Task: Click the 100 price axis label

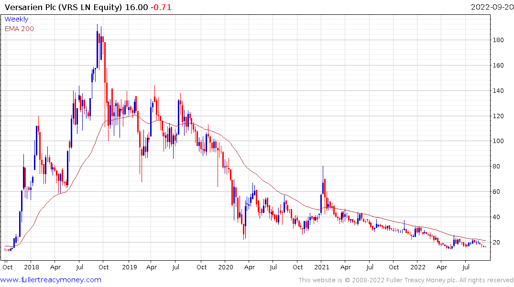Action: [498, 141]
